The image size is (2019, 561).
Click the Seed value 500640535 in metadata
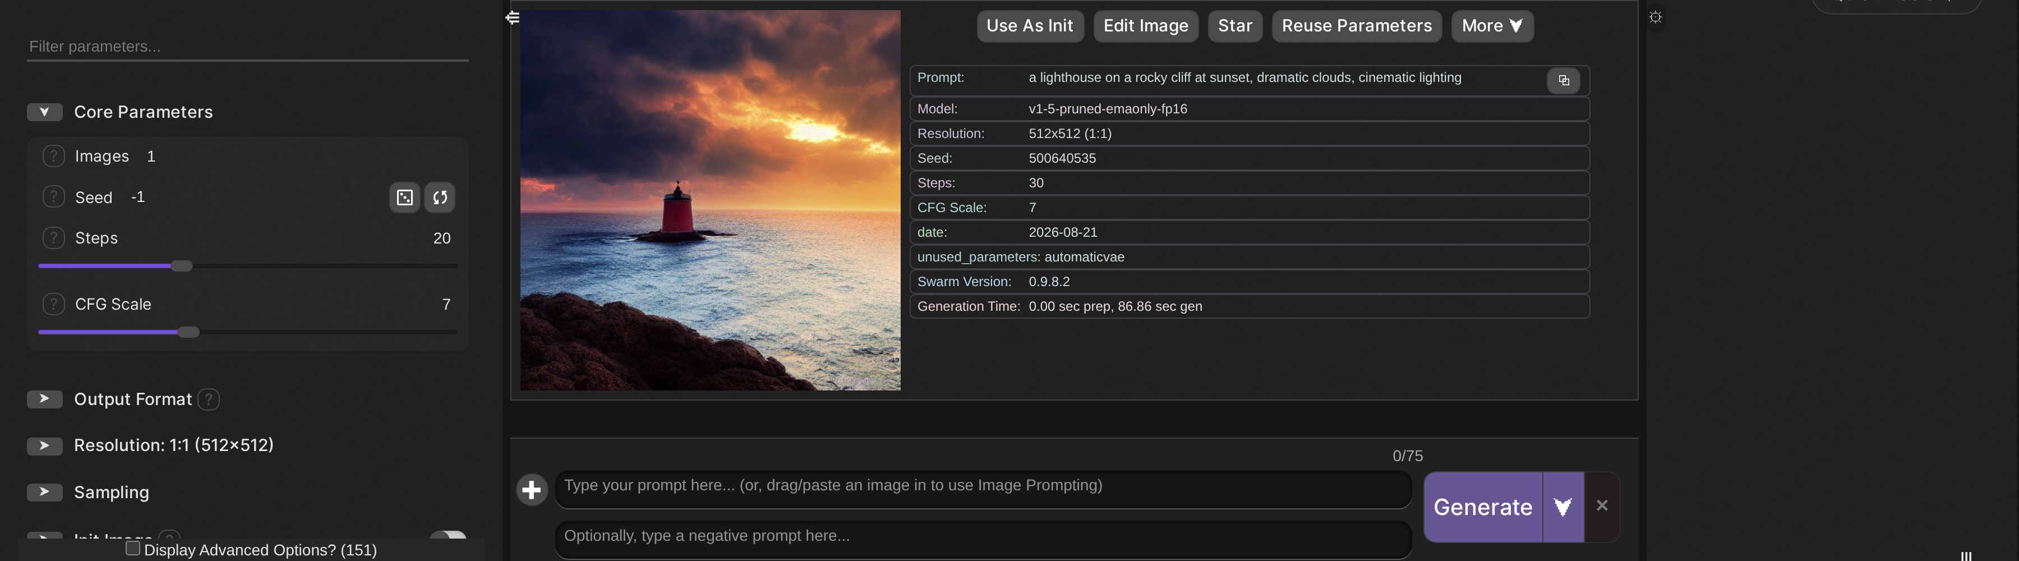(1062, 158)
